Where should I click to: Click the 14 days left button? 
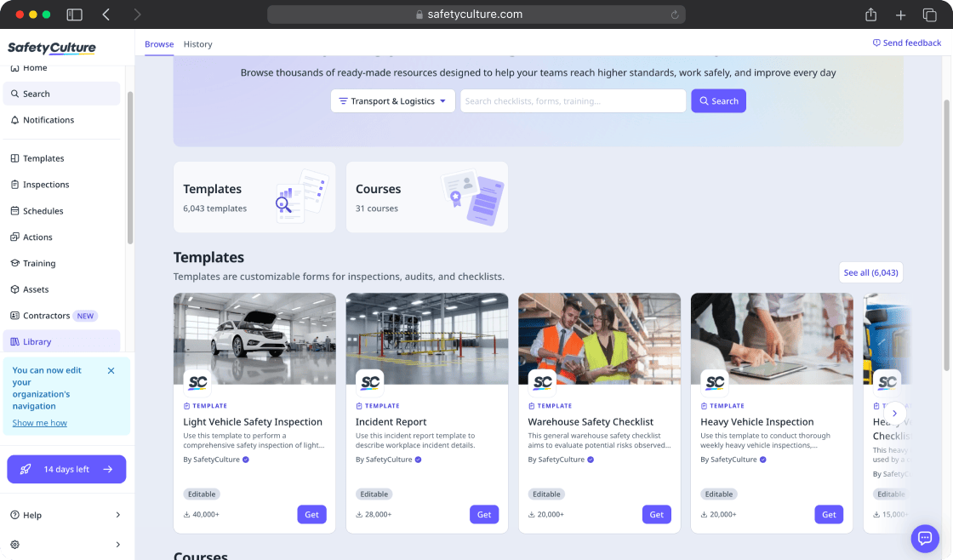66,470
